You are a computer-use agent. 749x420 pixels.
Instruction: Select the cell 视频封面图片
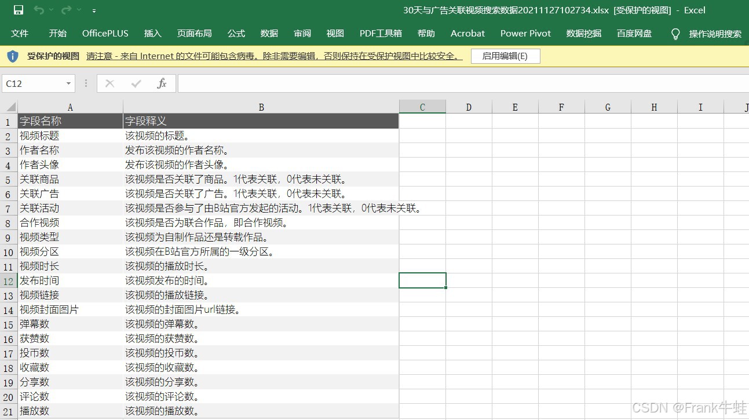pyautogui.click(x=70, y=309)
